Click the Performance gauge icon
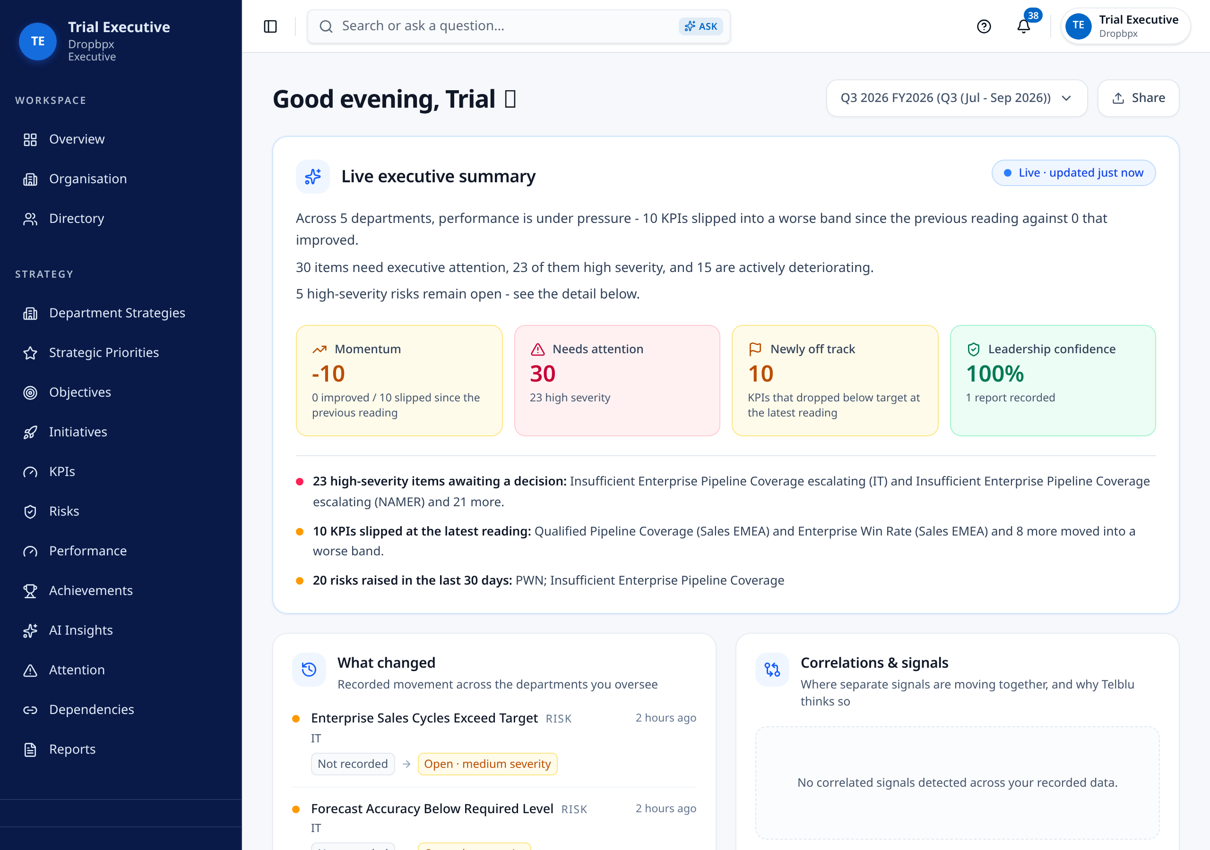Image resolution: width=1210 pixels, height=850 pixels. (30, 551)
